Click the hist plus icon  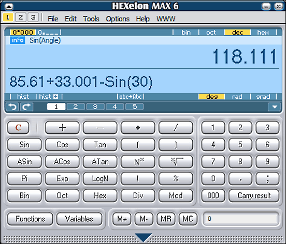(x=55, y=97)
